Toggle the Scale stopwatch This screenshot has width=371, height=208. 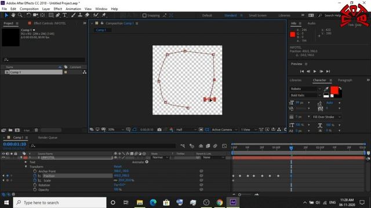click(35, 180)
